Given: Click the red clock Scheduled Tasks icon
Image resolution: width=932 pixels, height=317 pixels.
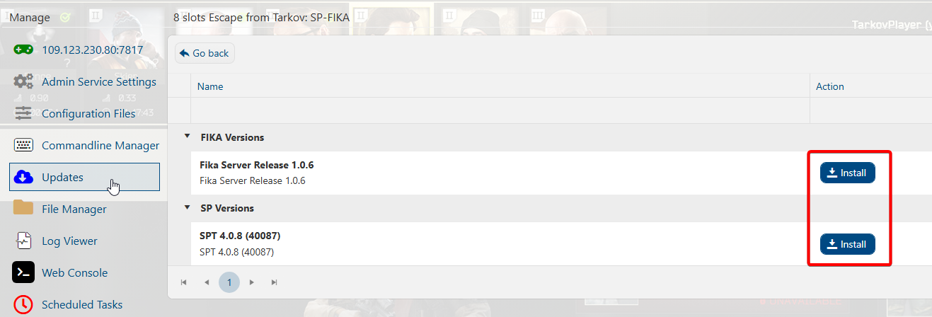Looking at the screenshot, I should pyautogui.click(x=23, y=304).
